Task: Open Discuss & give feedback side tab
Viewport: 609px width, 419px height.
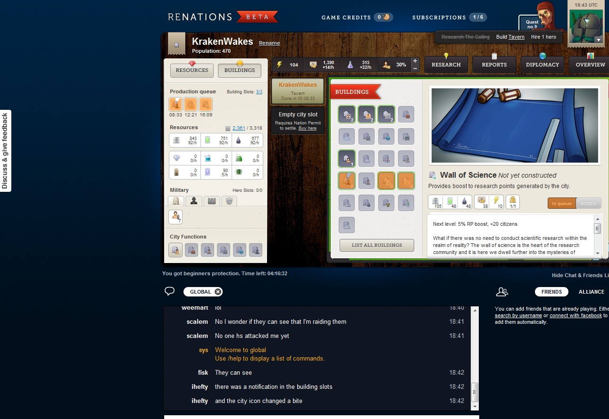Action: pos(5,151)
